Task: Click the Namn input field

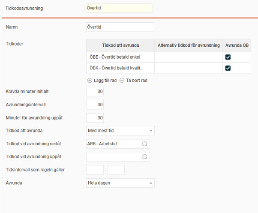Action: [x=120, y=27]
